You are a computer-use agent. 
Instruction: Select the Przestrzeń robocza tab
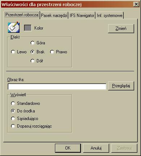click(x=22, y=15)
